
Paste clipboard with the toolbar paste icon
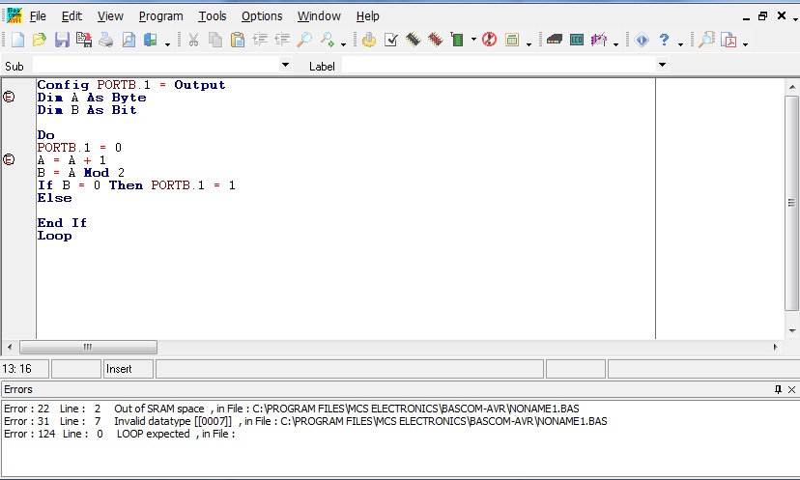(238, 40)
